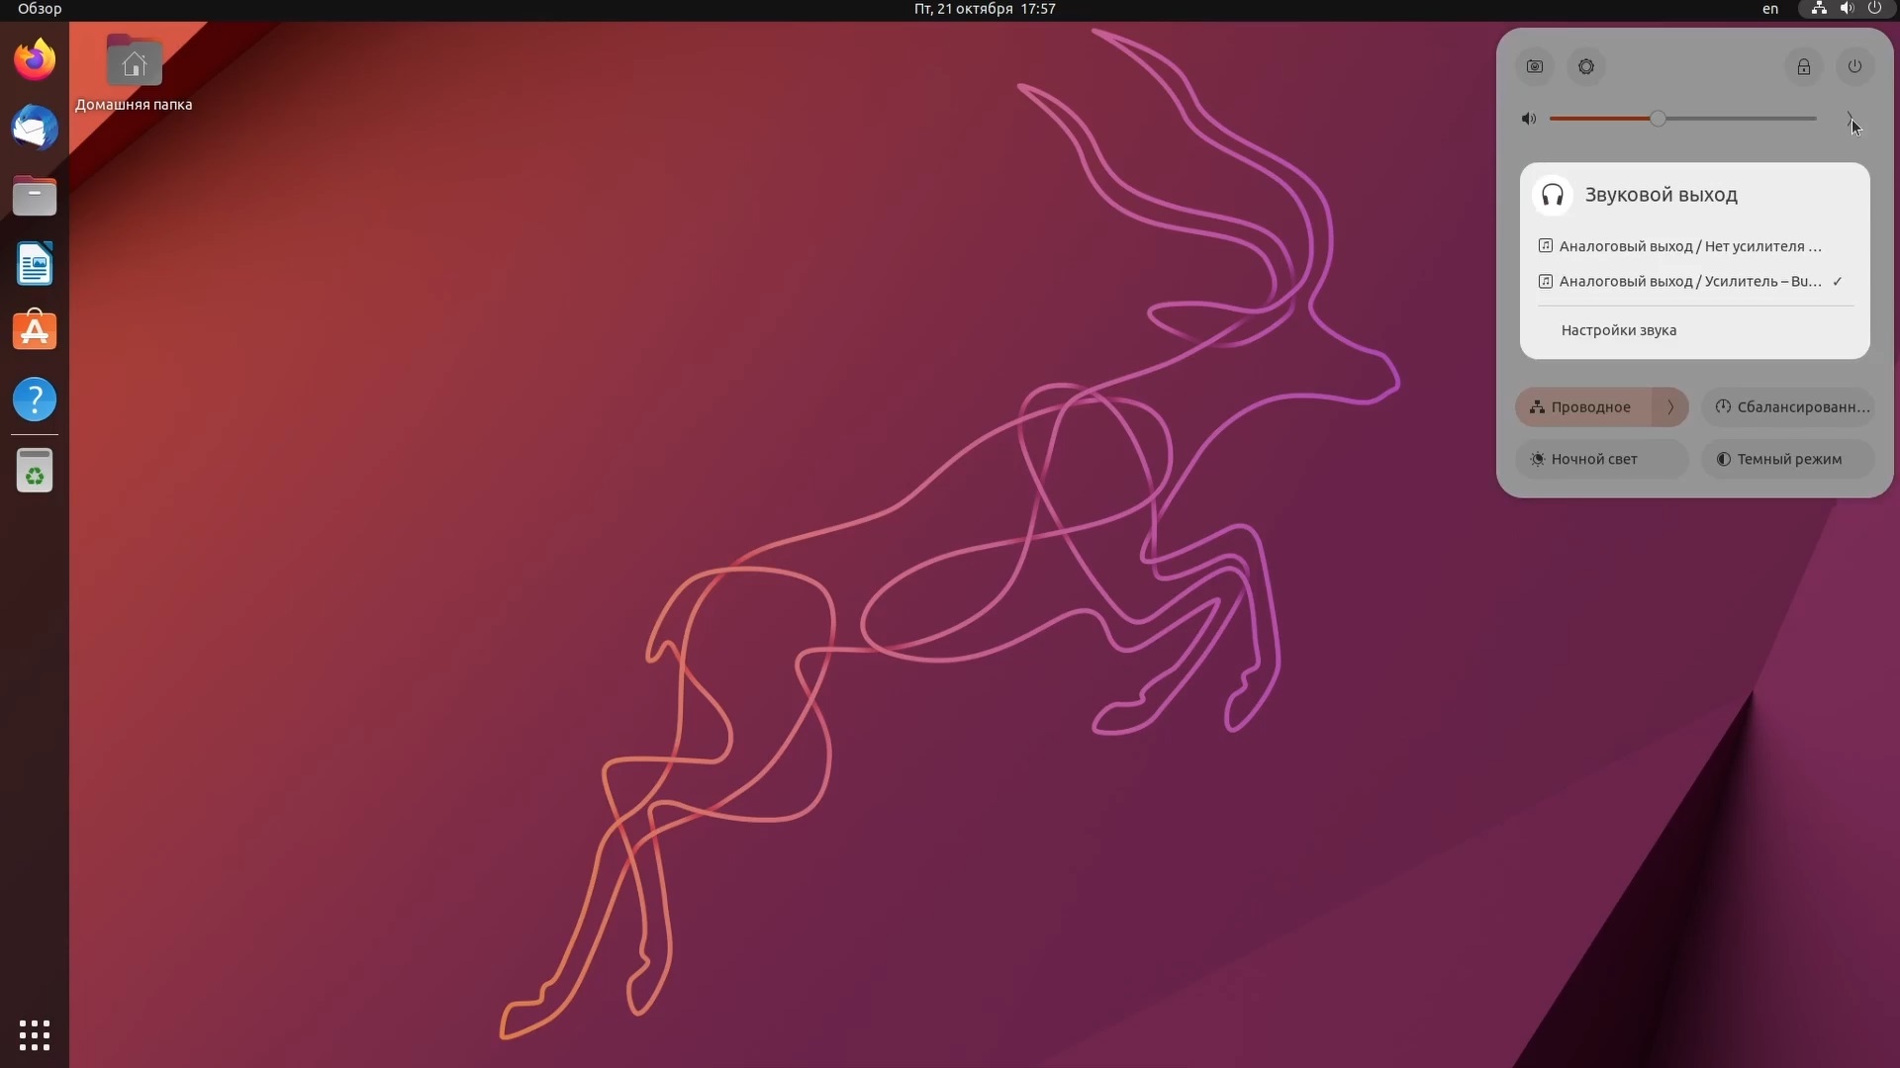The width and height of the screenshot is (1900, 1068).
Task: Expand the Проводное submenu arrow
Action: coord(1670,406)
